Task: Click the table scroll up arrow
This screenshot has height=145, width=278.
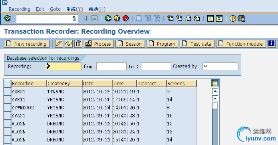Action: (215, 91)
